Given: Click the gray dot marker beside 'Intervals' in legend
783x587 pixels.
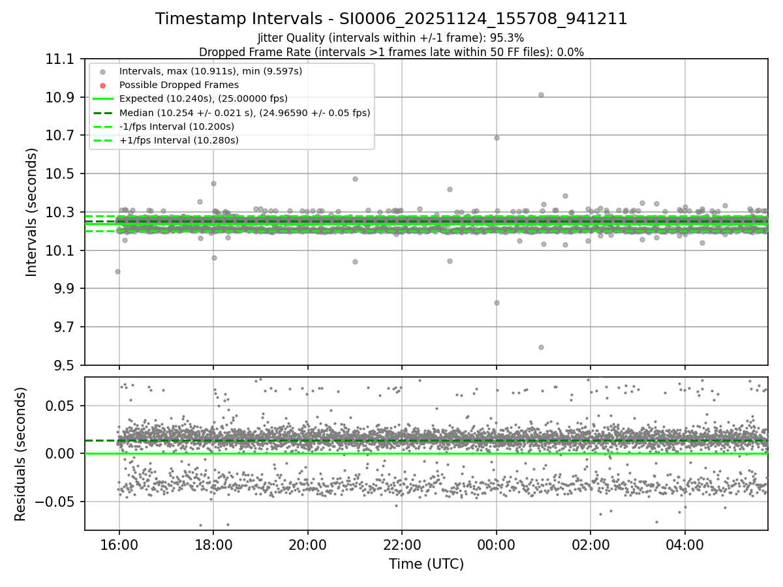Looking at the screenshot, I should (102, 72).
